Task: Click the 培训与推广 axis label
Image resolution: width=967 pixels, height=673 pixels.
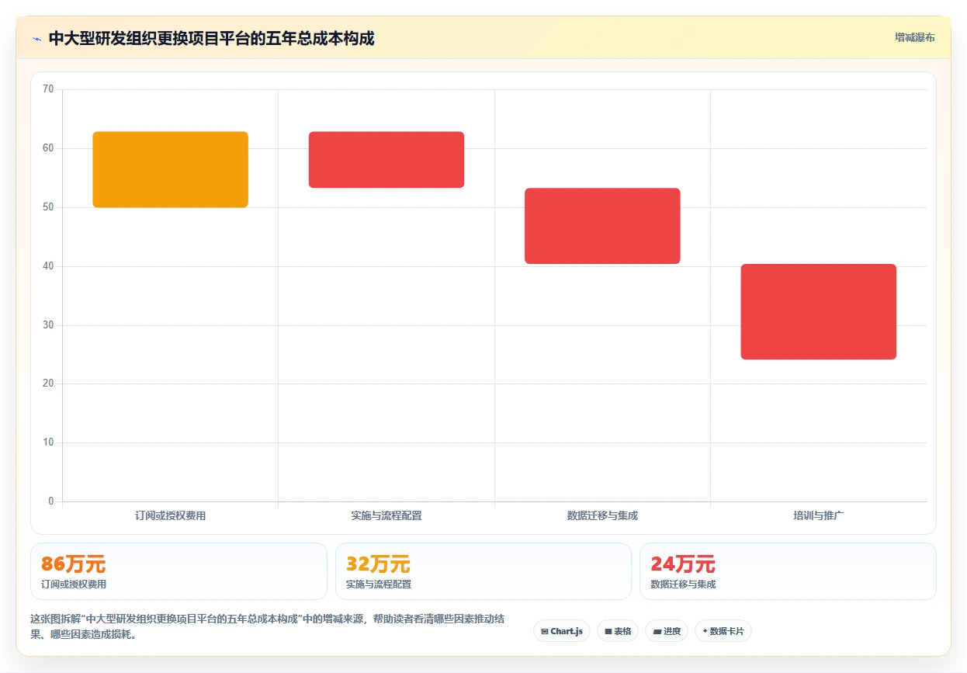Action: [x=818, y=515]
